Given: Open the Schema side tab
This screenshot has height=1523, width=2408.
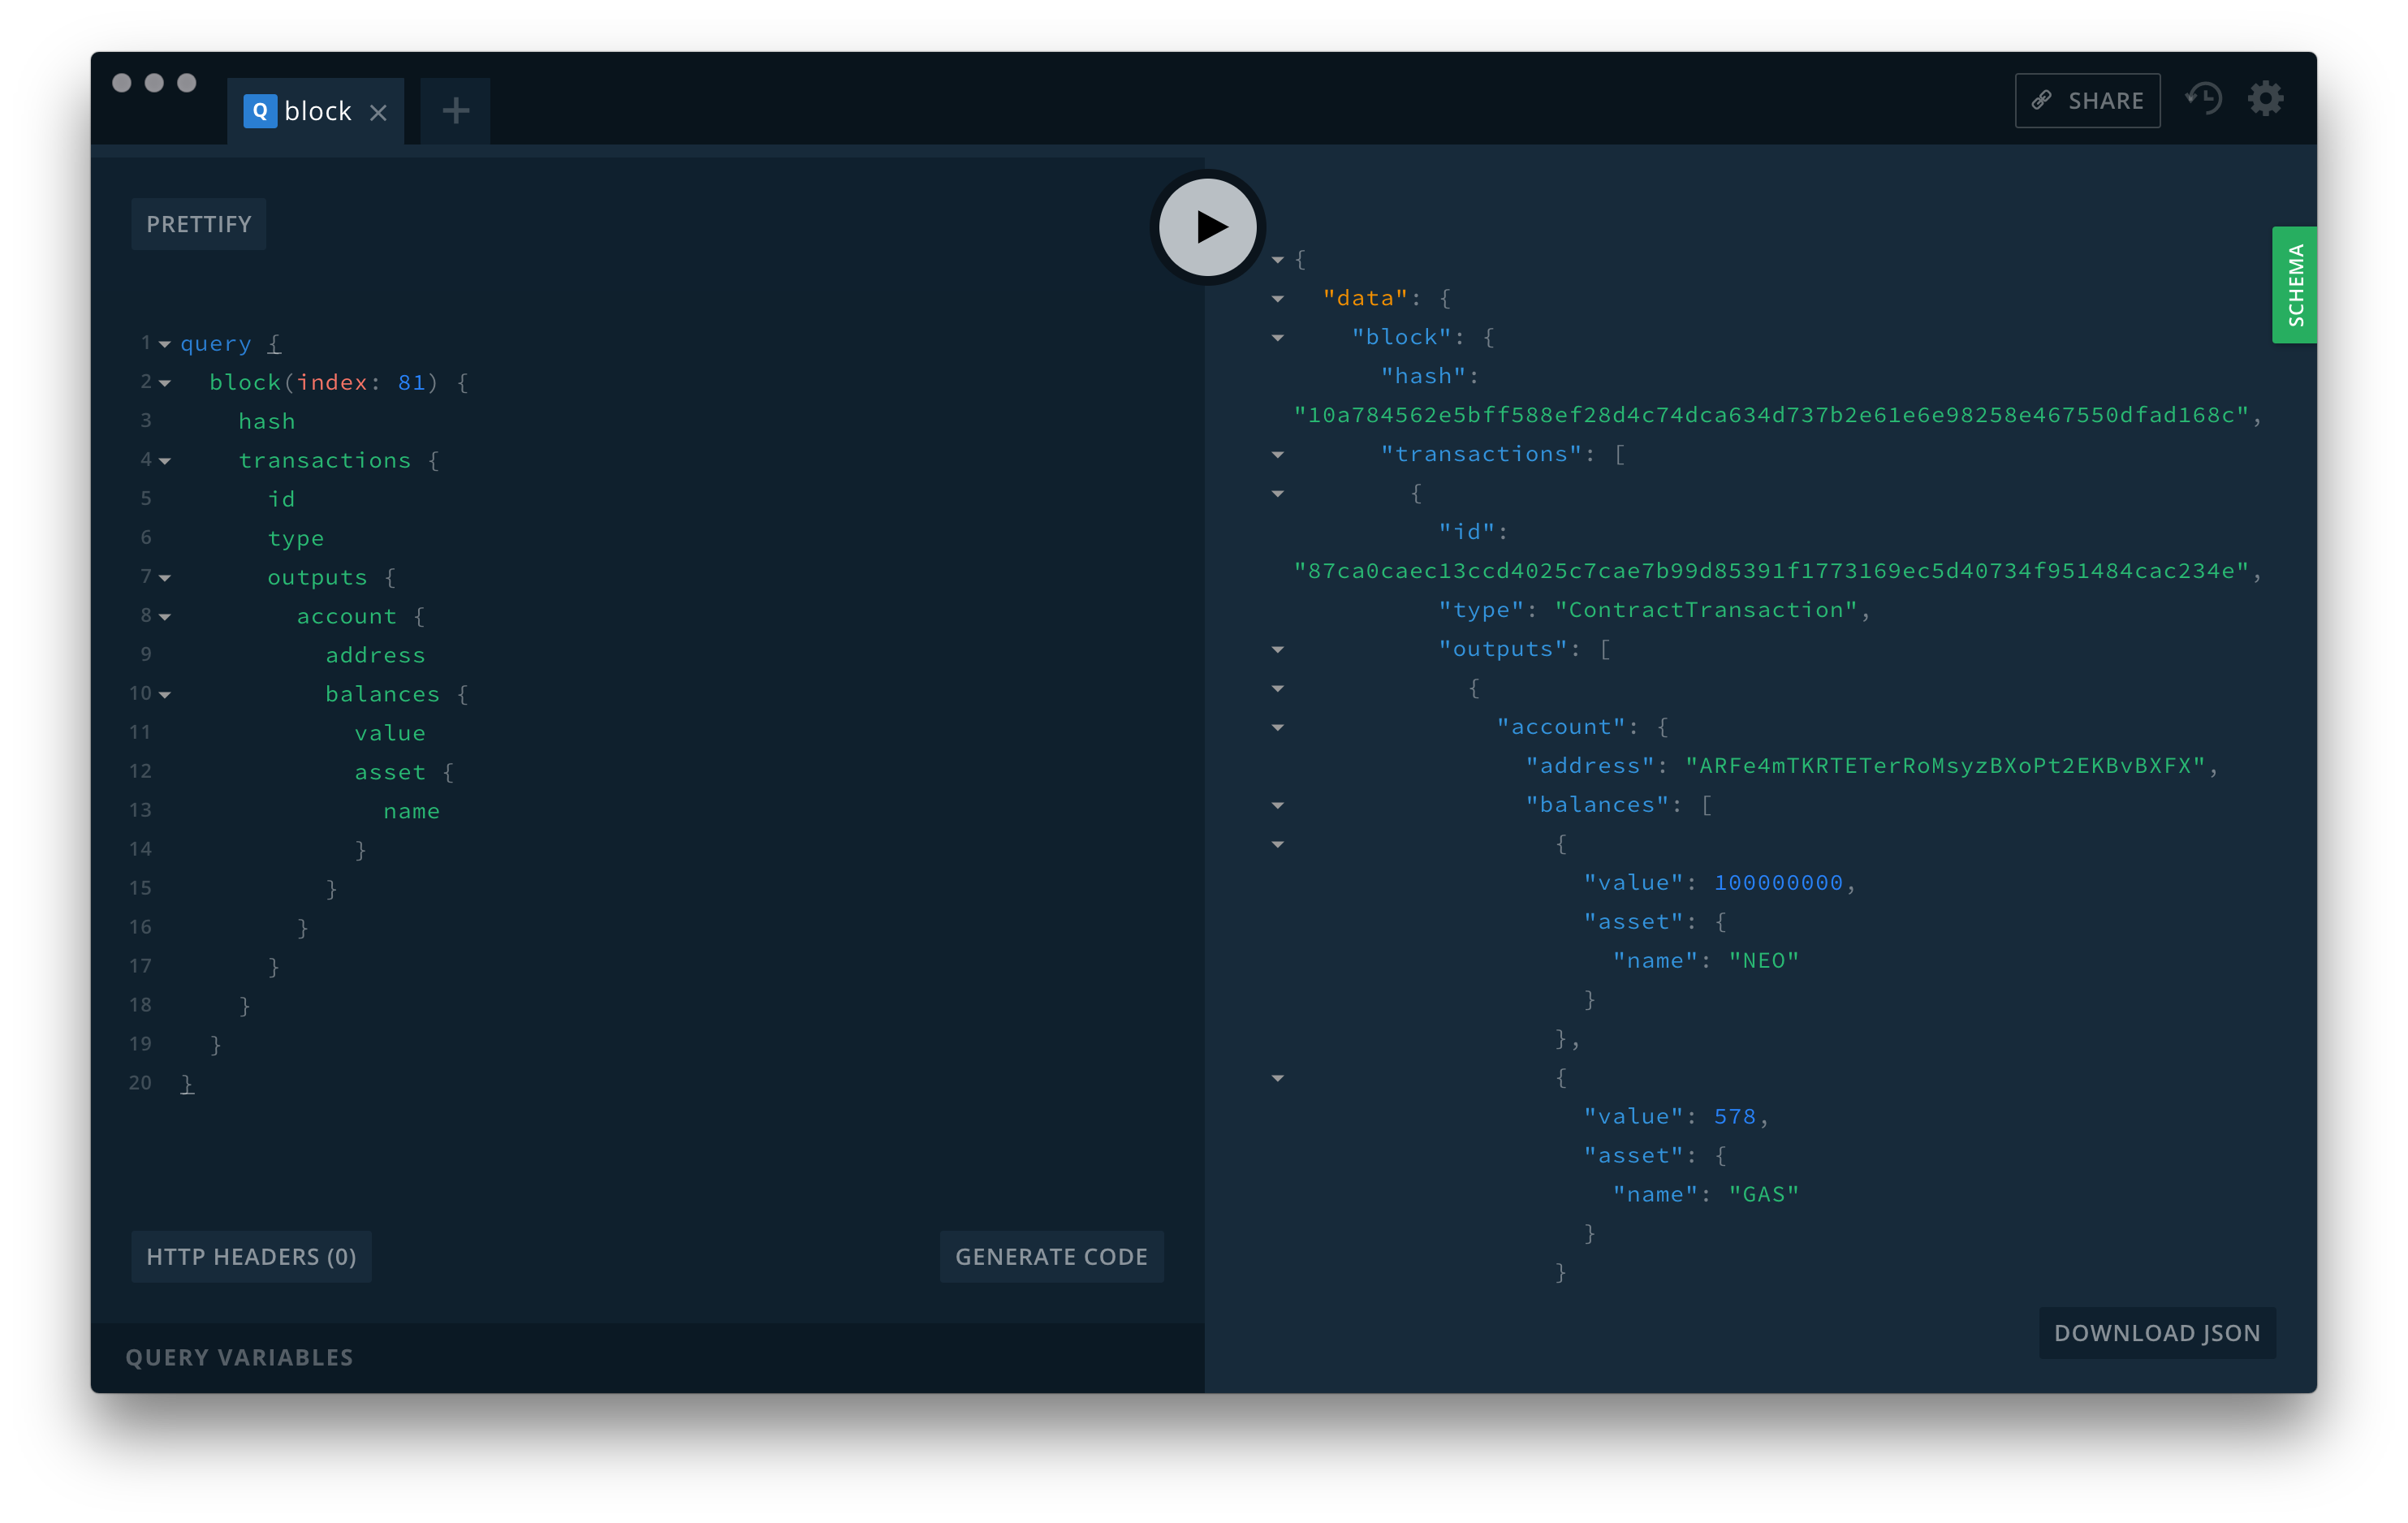Looking at the screenshot, I should [x=2294, y=285].
